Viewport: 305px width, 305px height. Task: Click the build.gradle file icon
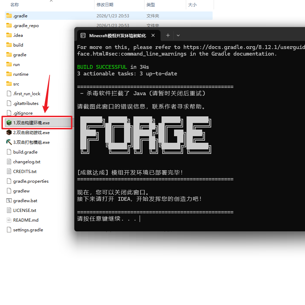pos(9,152)
